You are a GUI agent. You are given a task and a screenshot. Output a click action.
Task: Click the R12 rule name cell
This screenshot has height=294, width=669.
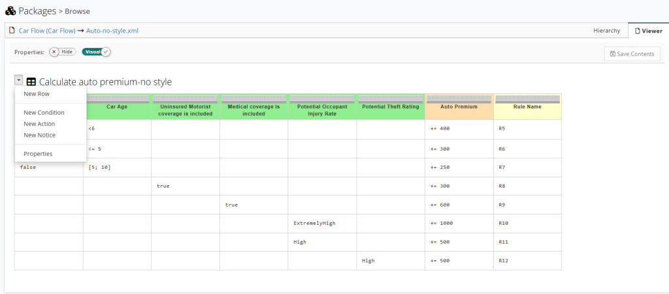[x=527, y=260]
